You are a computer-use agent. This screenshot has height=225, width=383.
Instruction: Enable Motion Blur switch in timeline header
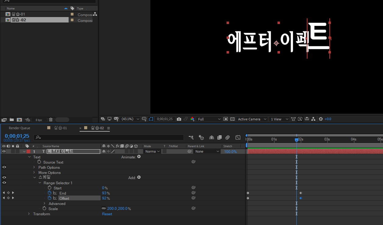pos(227,137)
